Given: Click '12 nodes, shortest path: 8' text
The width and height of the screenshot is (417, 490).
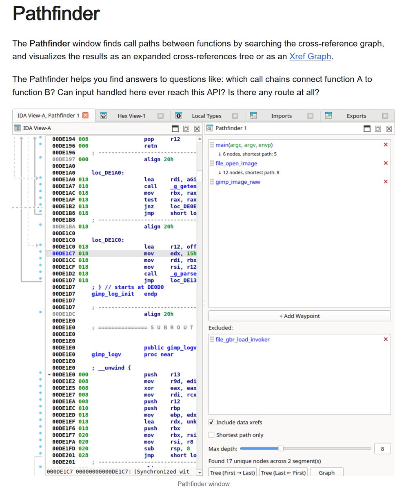Looking at the screenshot, I should point(249,172).
